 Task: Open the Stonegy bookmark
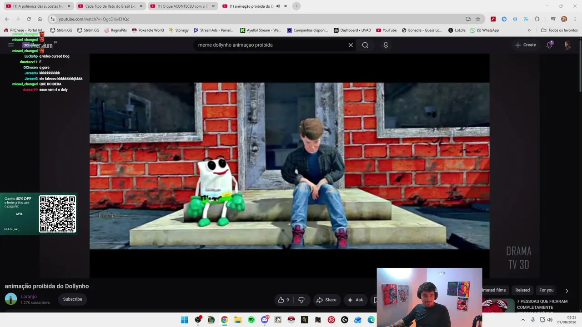pyautogui.click(x=178, y=30)
